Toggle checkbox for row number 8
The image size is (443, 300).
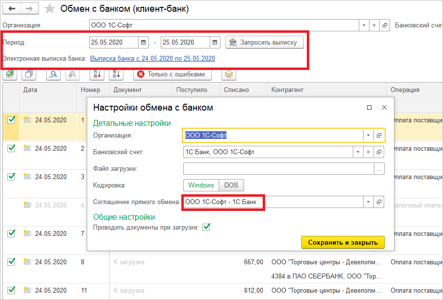pos(11,262)
